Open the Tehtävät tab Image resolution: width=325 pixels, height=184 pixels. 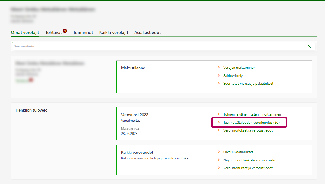point(54,33)
